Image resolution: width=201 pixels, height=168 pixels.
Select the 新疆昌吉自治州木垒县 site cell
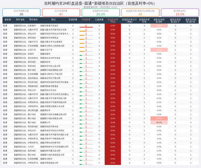click(x=50, y=58)
